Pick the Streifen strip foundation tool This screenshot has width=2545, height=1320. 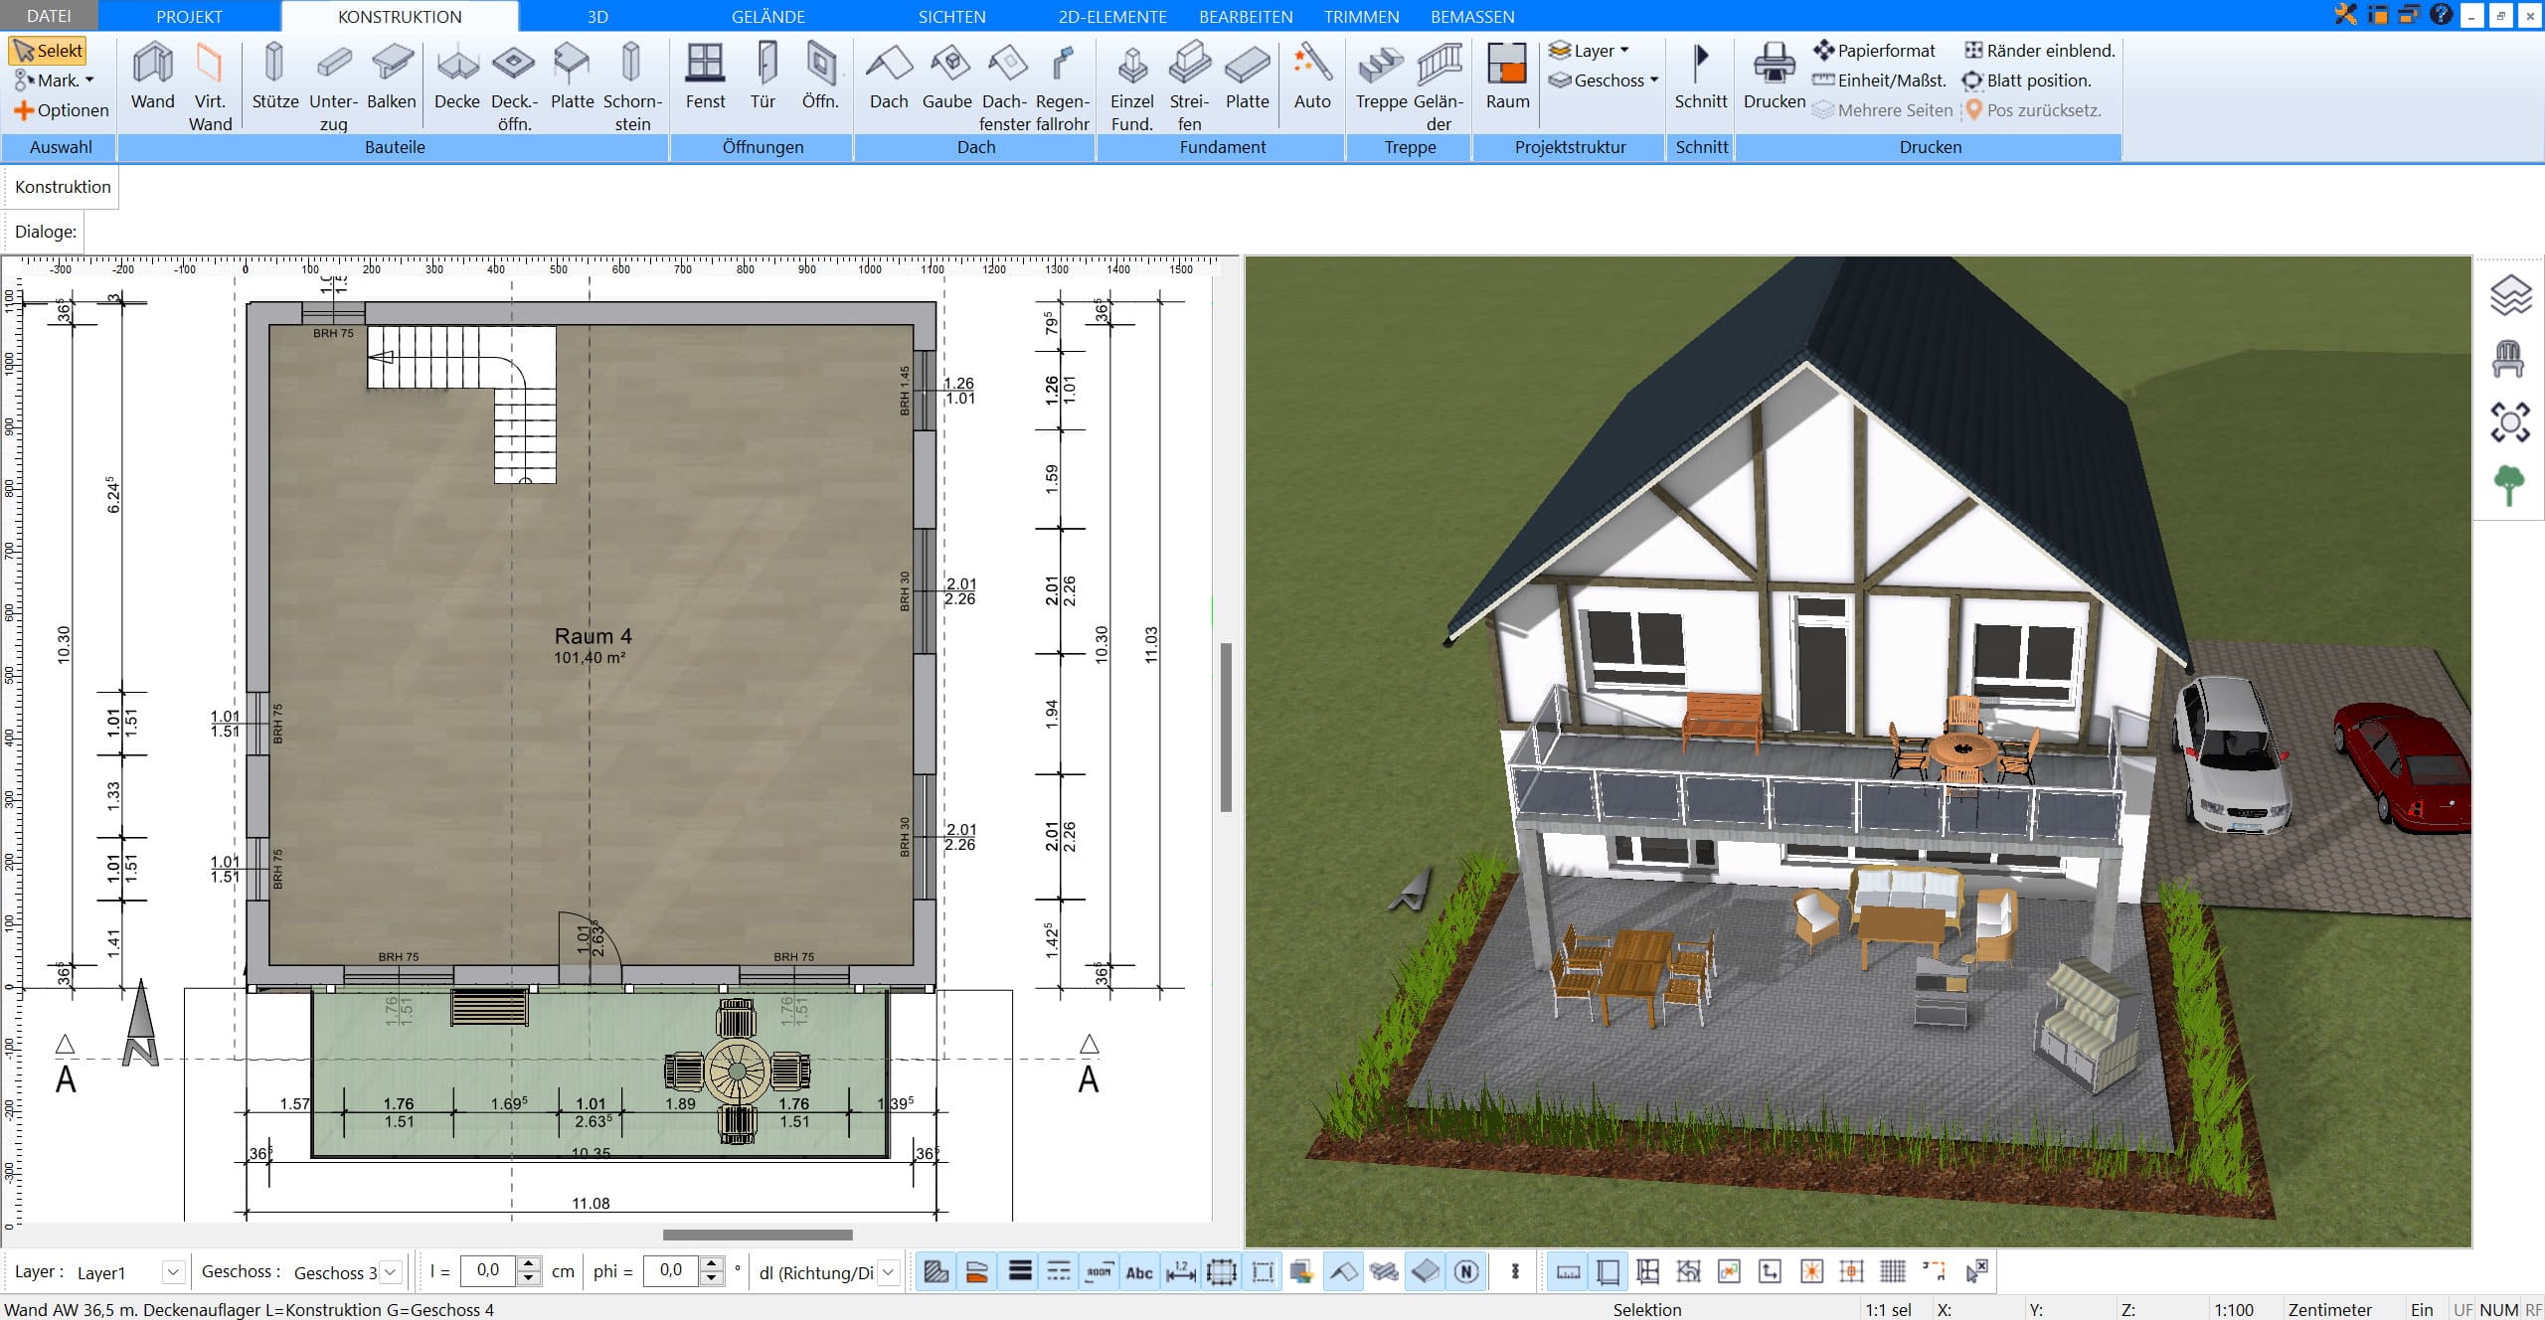(1189, 86)
